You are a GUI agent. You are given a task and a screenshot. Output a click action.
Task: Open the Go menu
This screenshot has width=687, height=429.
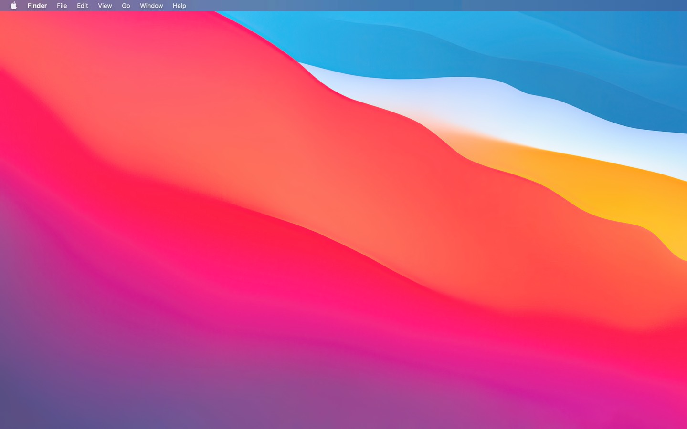[126, 6]
